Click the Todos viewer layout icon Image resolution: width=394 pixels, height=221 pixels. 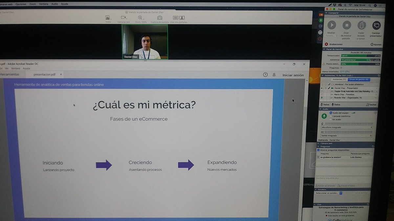[107, 18]
